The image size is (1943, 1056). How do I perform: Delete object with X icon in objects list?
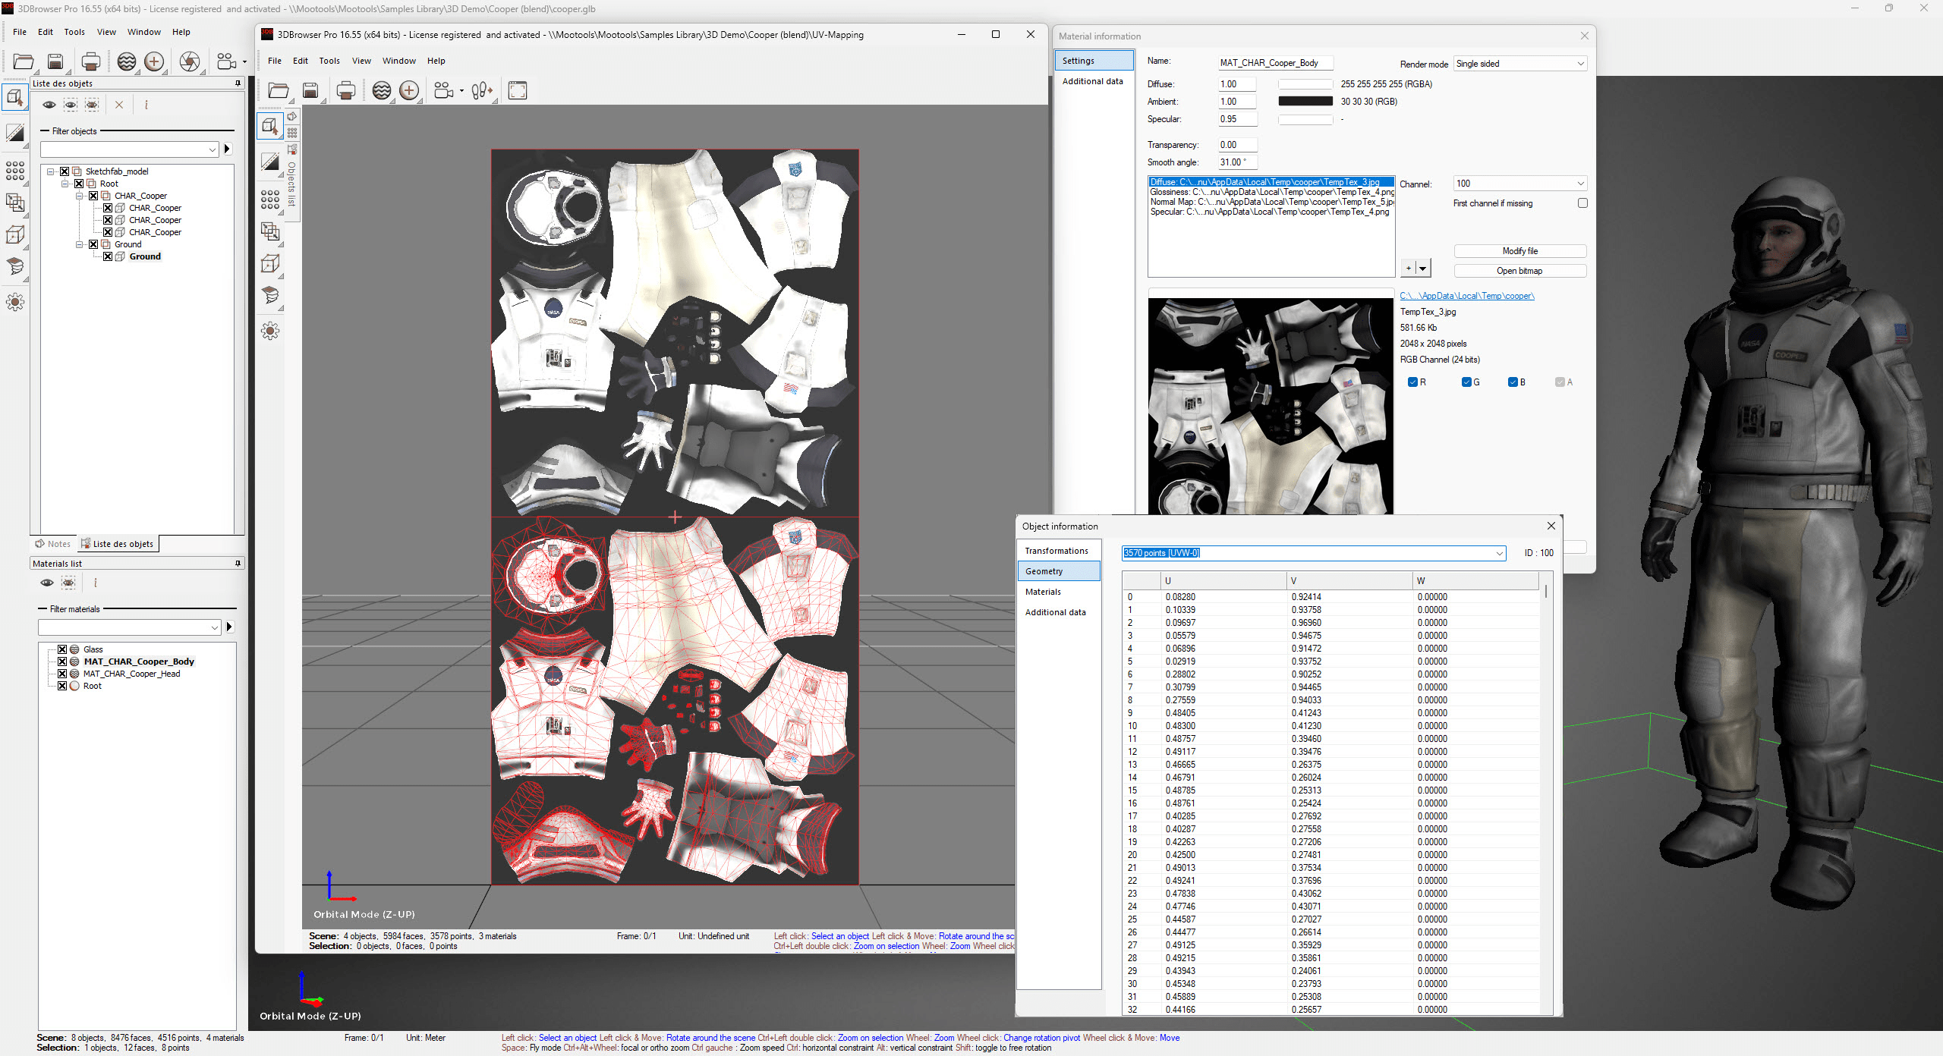[x=119, y=105]
